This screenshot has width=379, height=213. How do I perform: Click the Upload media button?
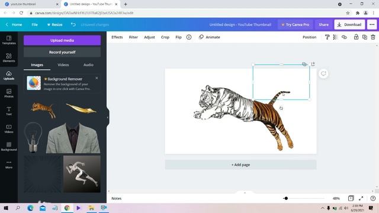click(62, 40)
